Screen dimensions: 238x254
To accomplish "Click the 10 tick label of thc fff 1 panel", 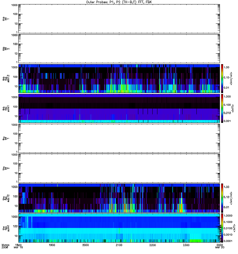I will pos(16,143).
